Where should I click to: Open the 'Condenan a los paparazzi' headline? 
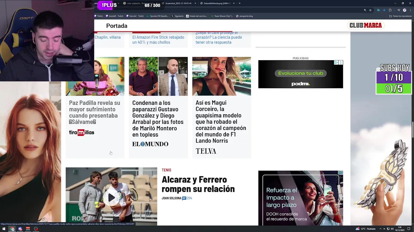tap(158, 119)
